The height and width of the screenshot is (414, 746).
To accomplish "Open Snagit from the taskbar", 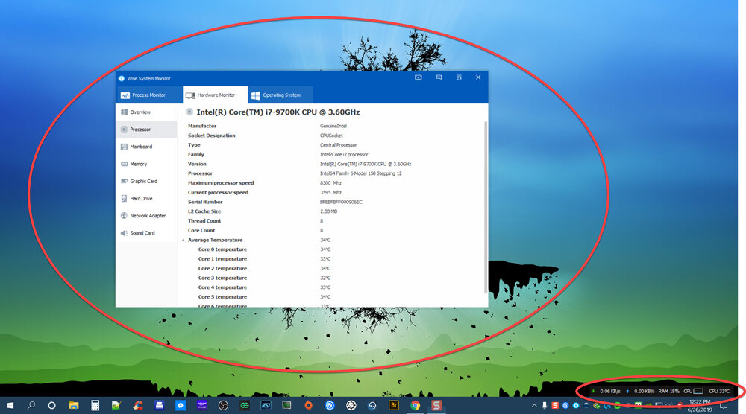I will 436,406.
